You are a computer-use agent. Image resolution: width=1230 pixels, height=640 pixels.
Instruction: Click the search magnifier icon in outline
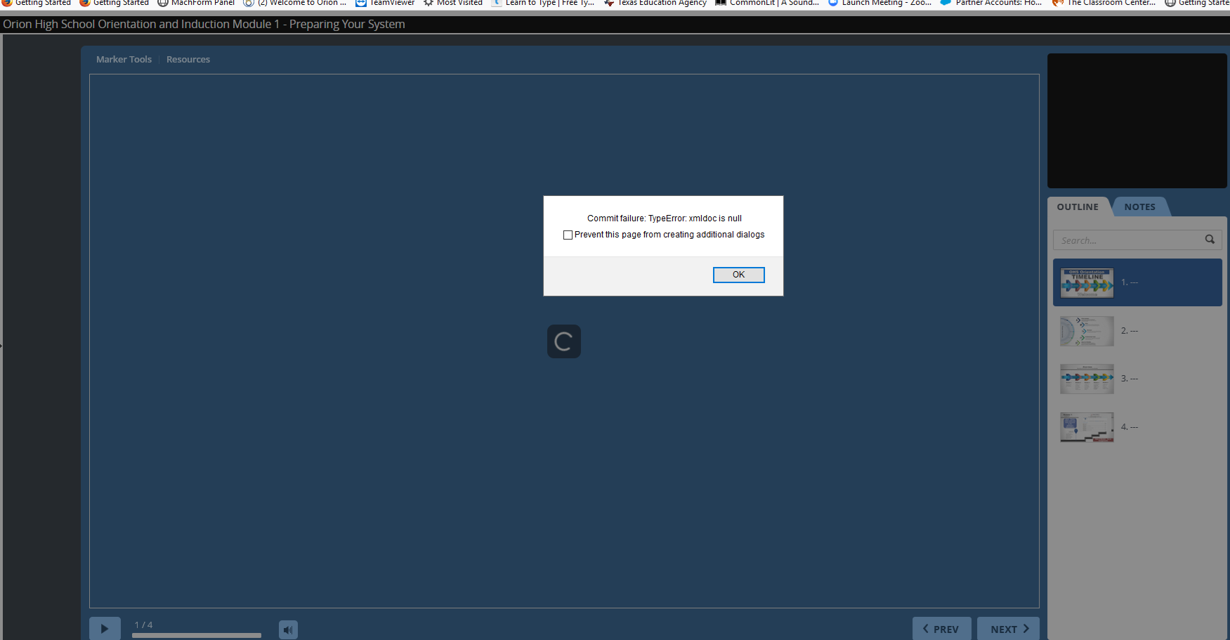[x=1210, y=240]
